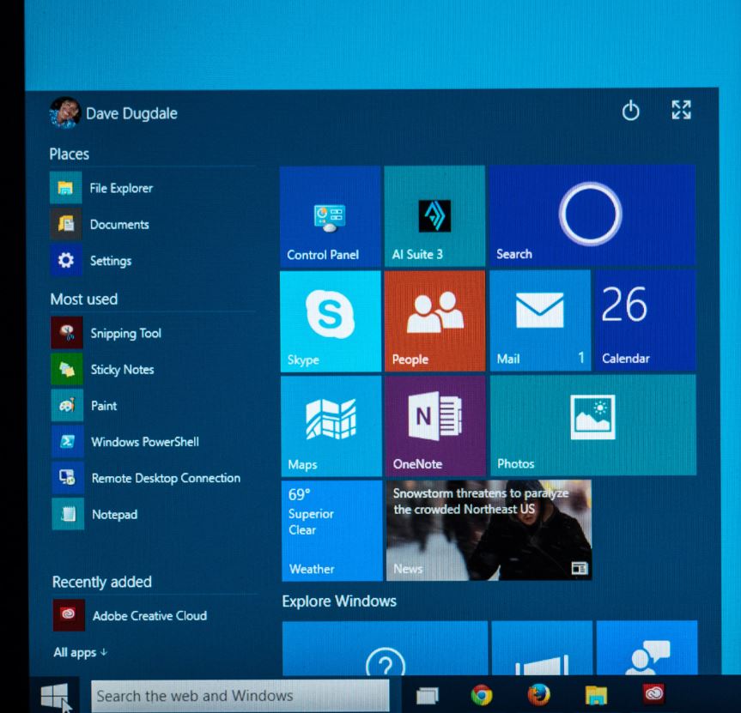Open Creative Cloud from the taskbar
The width and height of the screenshot is (741, 713).
point(654,693)
